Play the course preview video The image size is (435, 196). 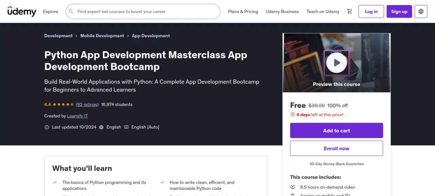pos(336,63)
